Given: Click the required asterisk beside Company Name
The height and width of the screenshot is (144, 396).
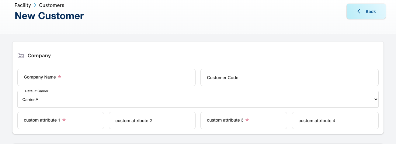Looking at the screenshot, I should coord(60,77).
